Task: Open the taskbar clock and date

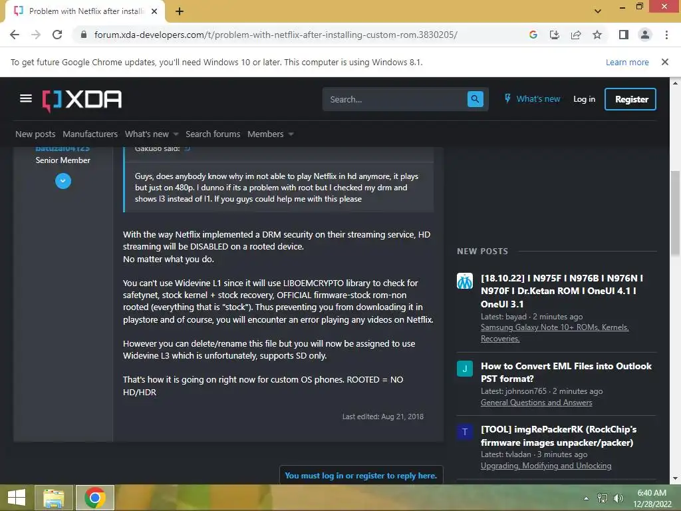Action: (652, 498)
